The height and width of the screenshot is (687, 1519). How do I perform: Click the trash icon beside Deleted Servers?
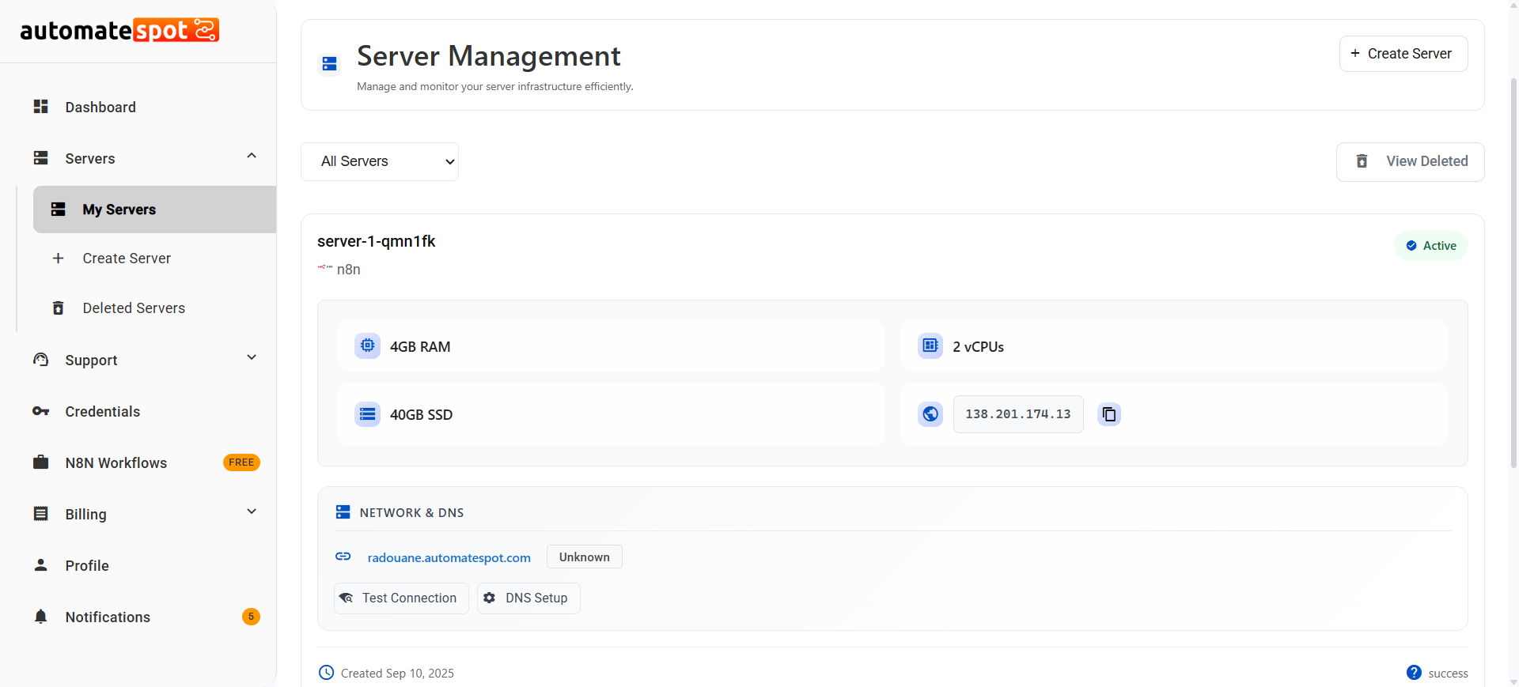coord(58,308)
